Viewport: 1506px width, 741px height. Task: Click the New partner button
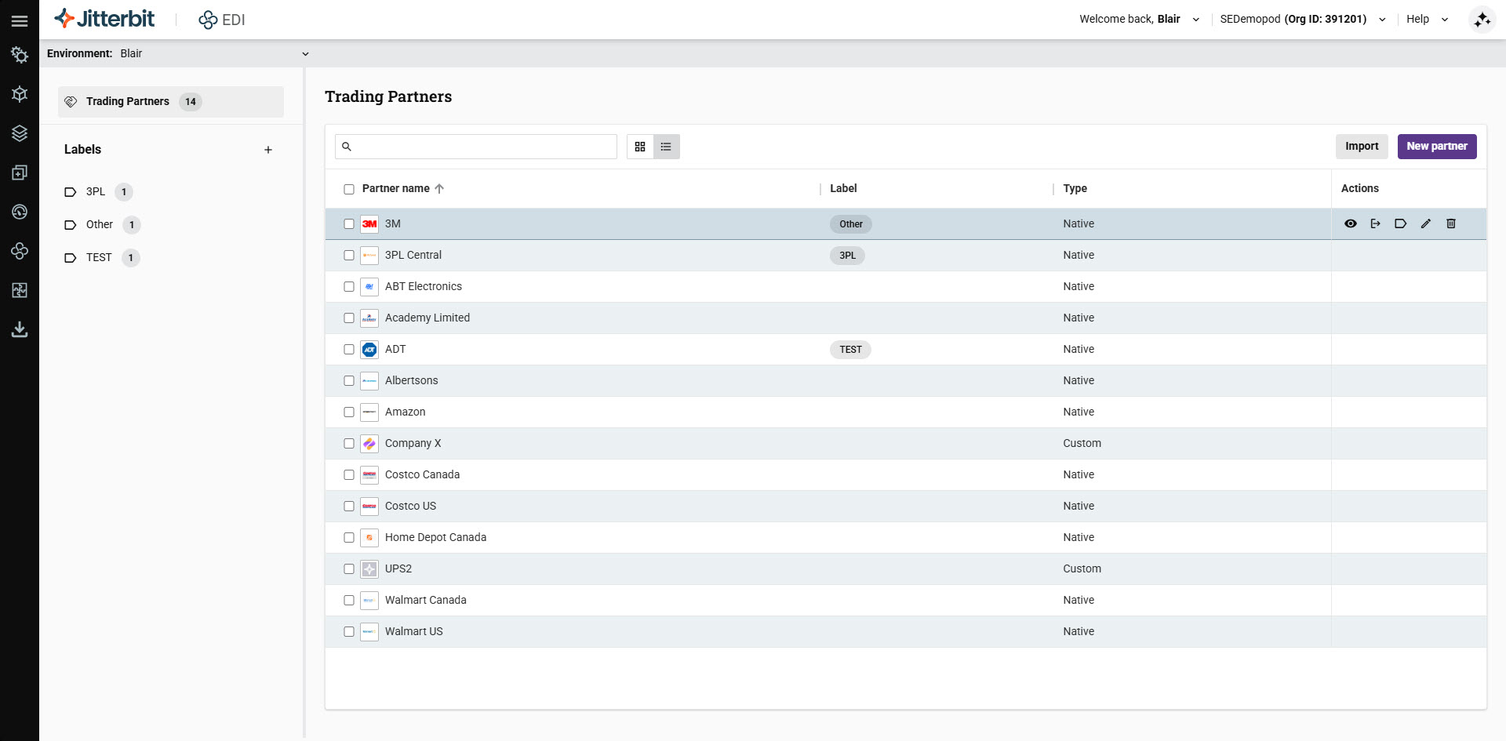click(1436, 147)
